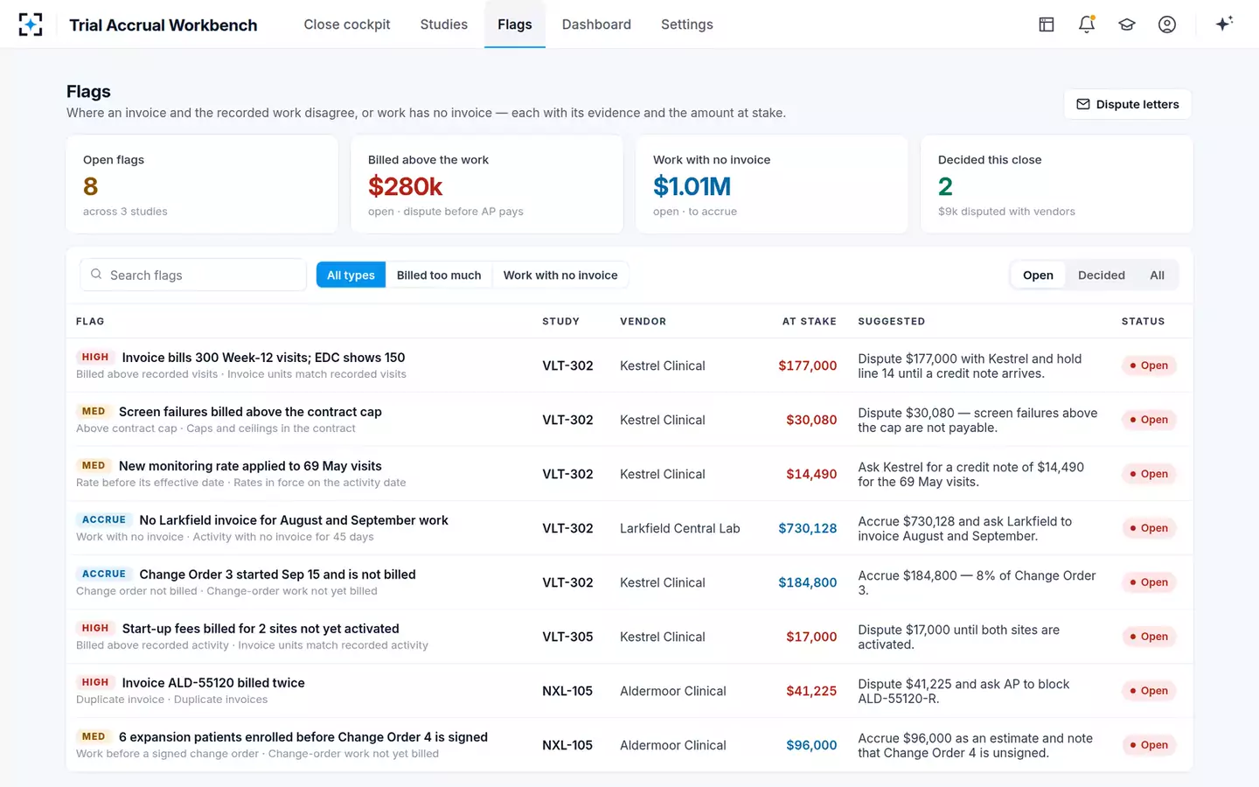This screenshot has width=1259, height=787.
Task: Select the Flags tab
Action: click(515, 24)
